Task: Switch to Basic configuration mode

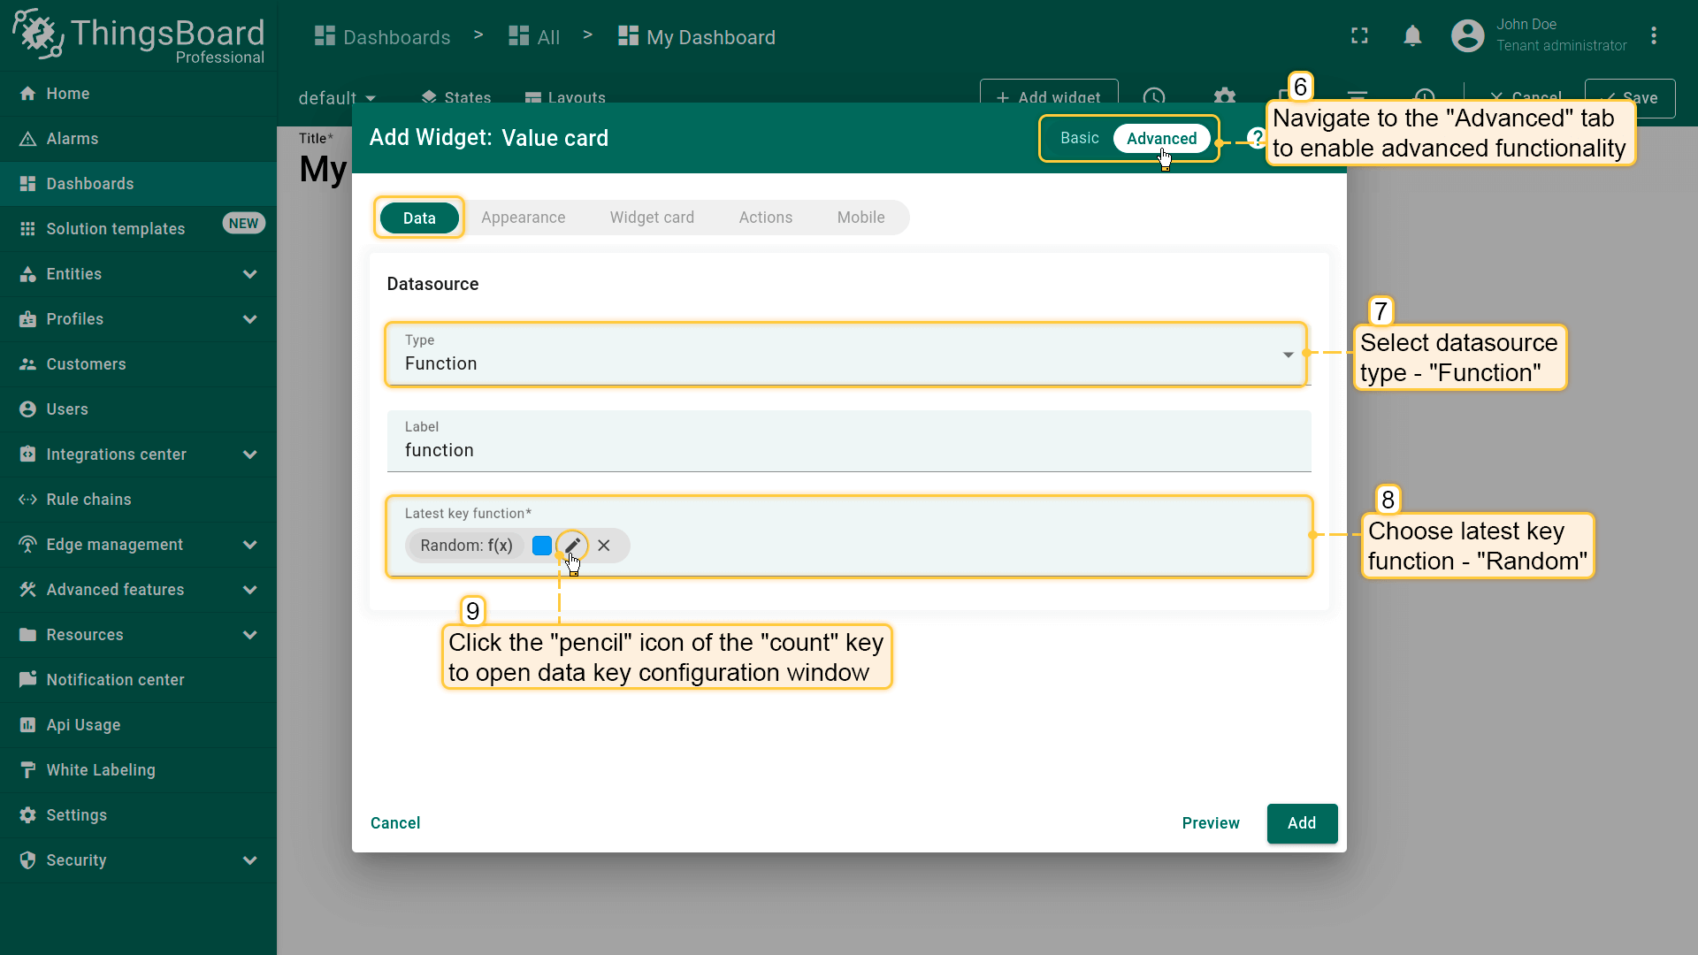Action: click(x=1079, y=138)
